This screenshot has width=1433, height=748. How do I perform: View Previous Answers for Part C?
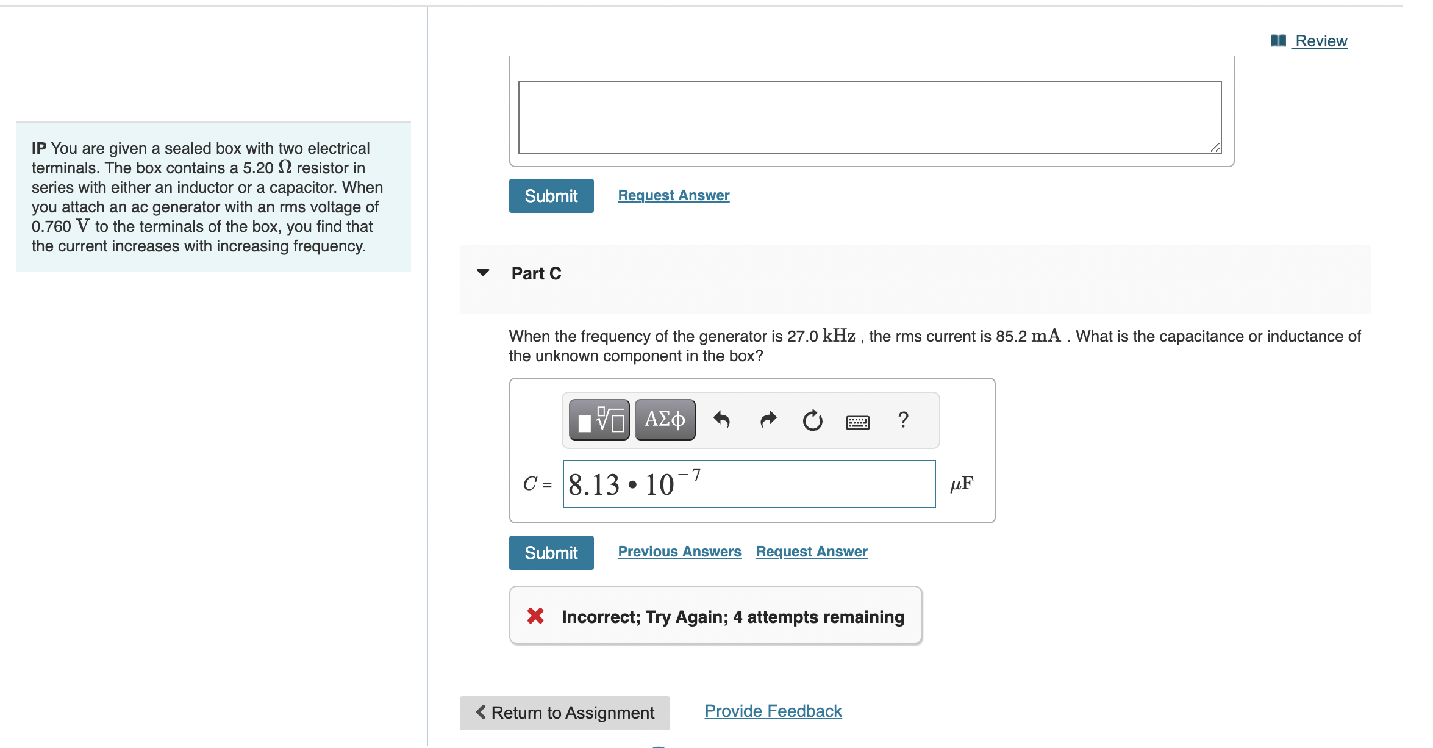point(679,551)
